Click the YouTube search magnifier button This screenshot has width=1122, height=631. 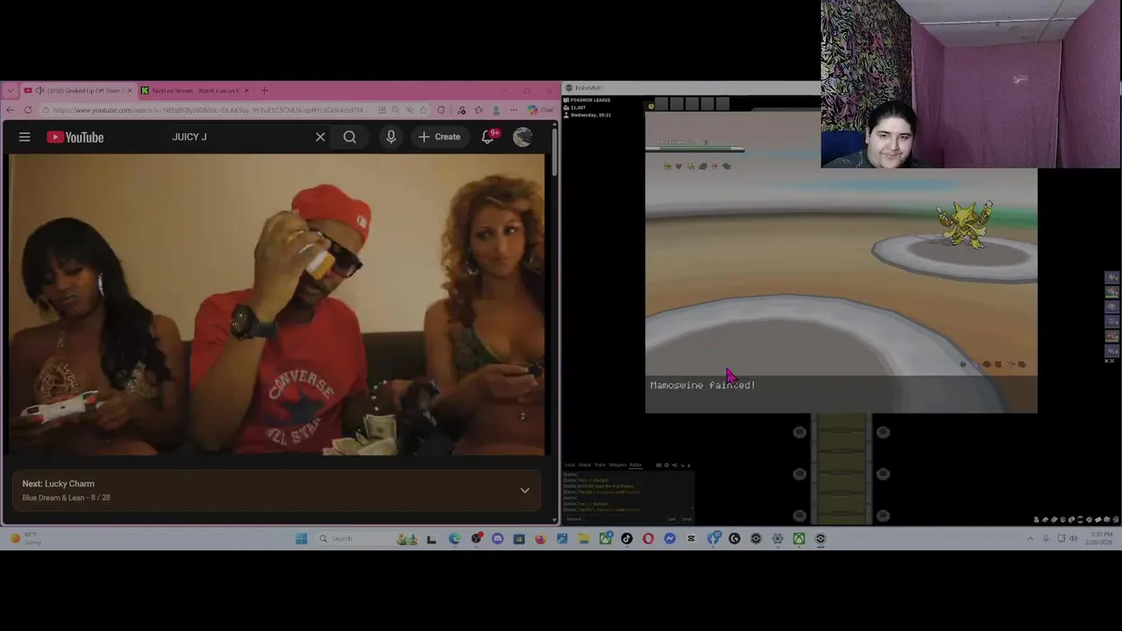coord(350,137)
